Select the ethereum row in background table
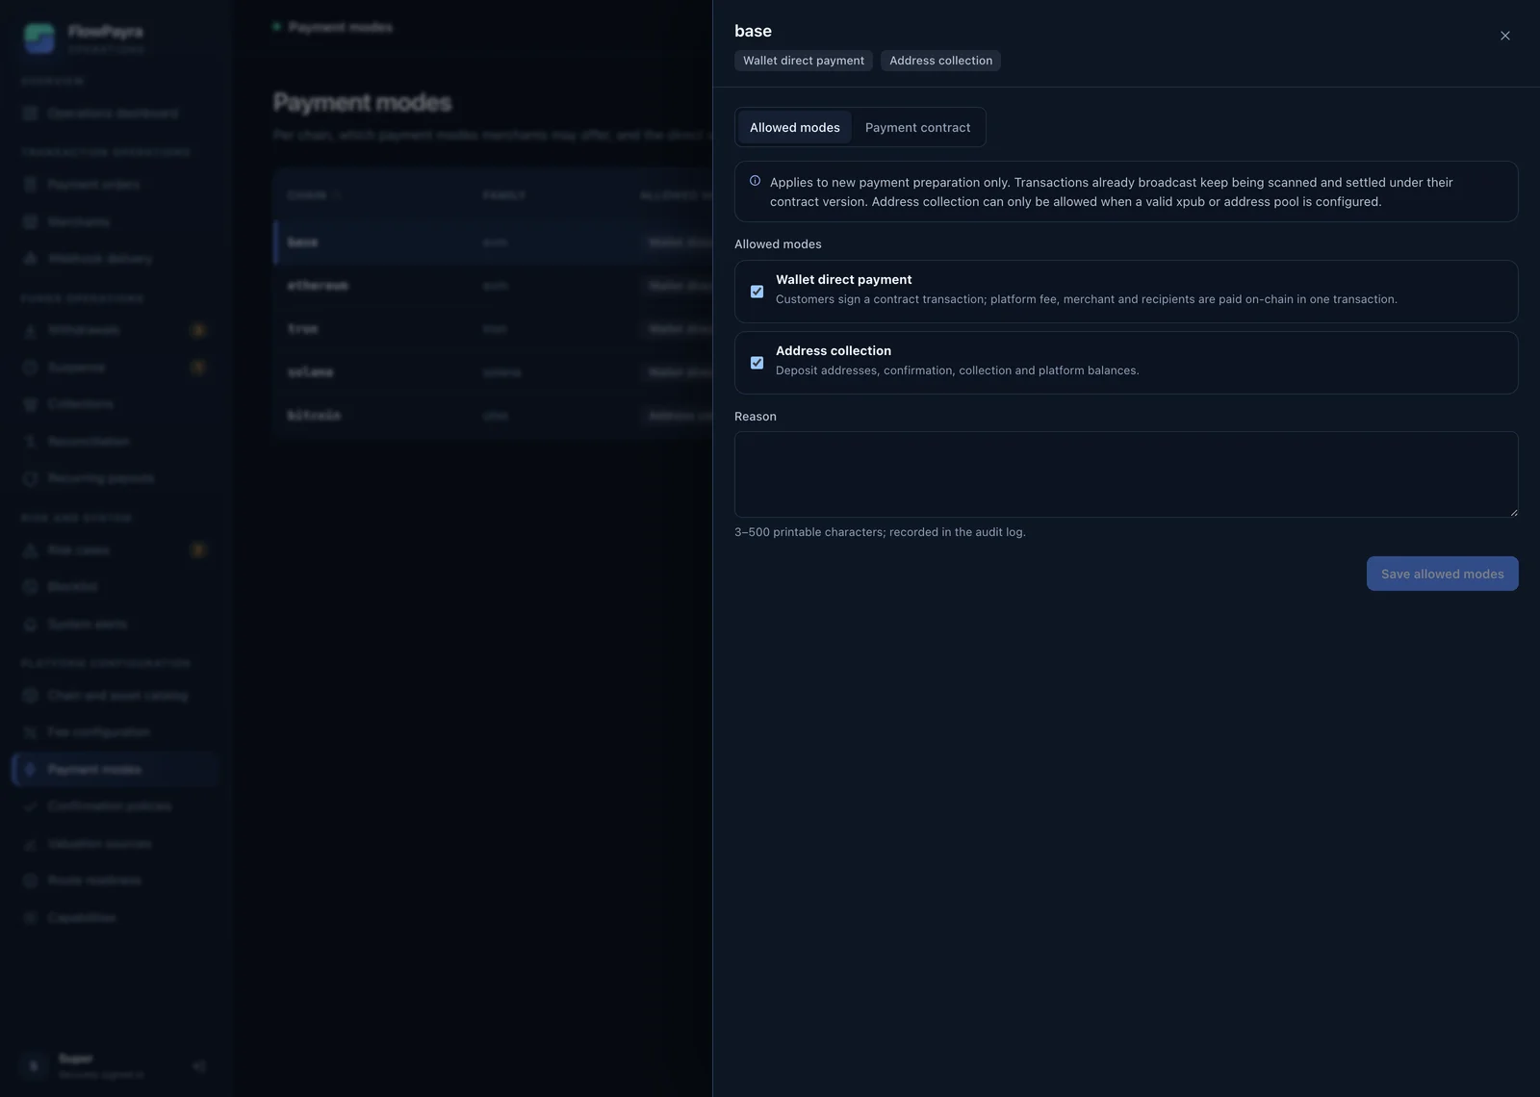Image resolution: width=1540 pixels, height=1097 pixels. (x=493, y=286)
